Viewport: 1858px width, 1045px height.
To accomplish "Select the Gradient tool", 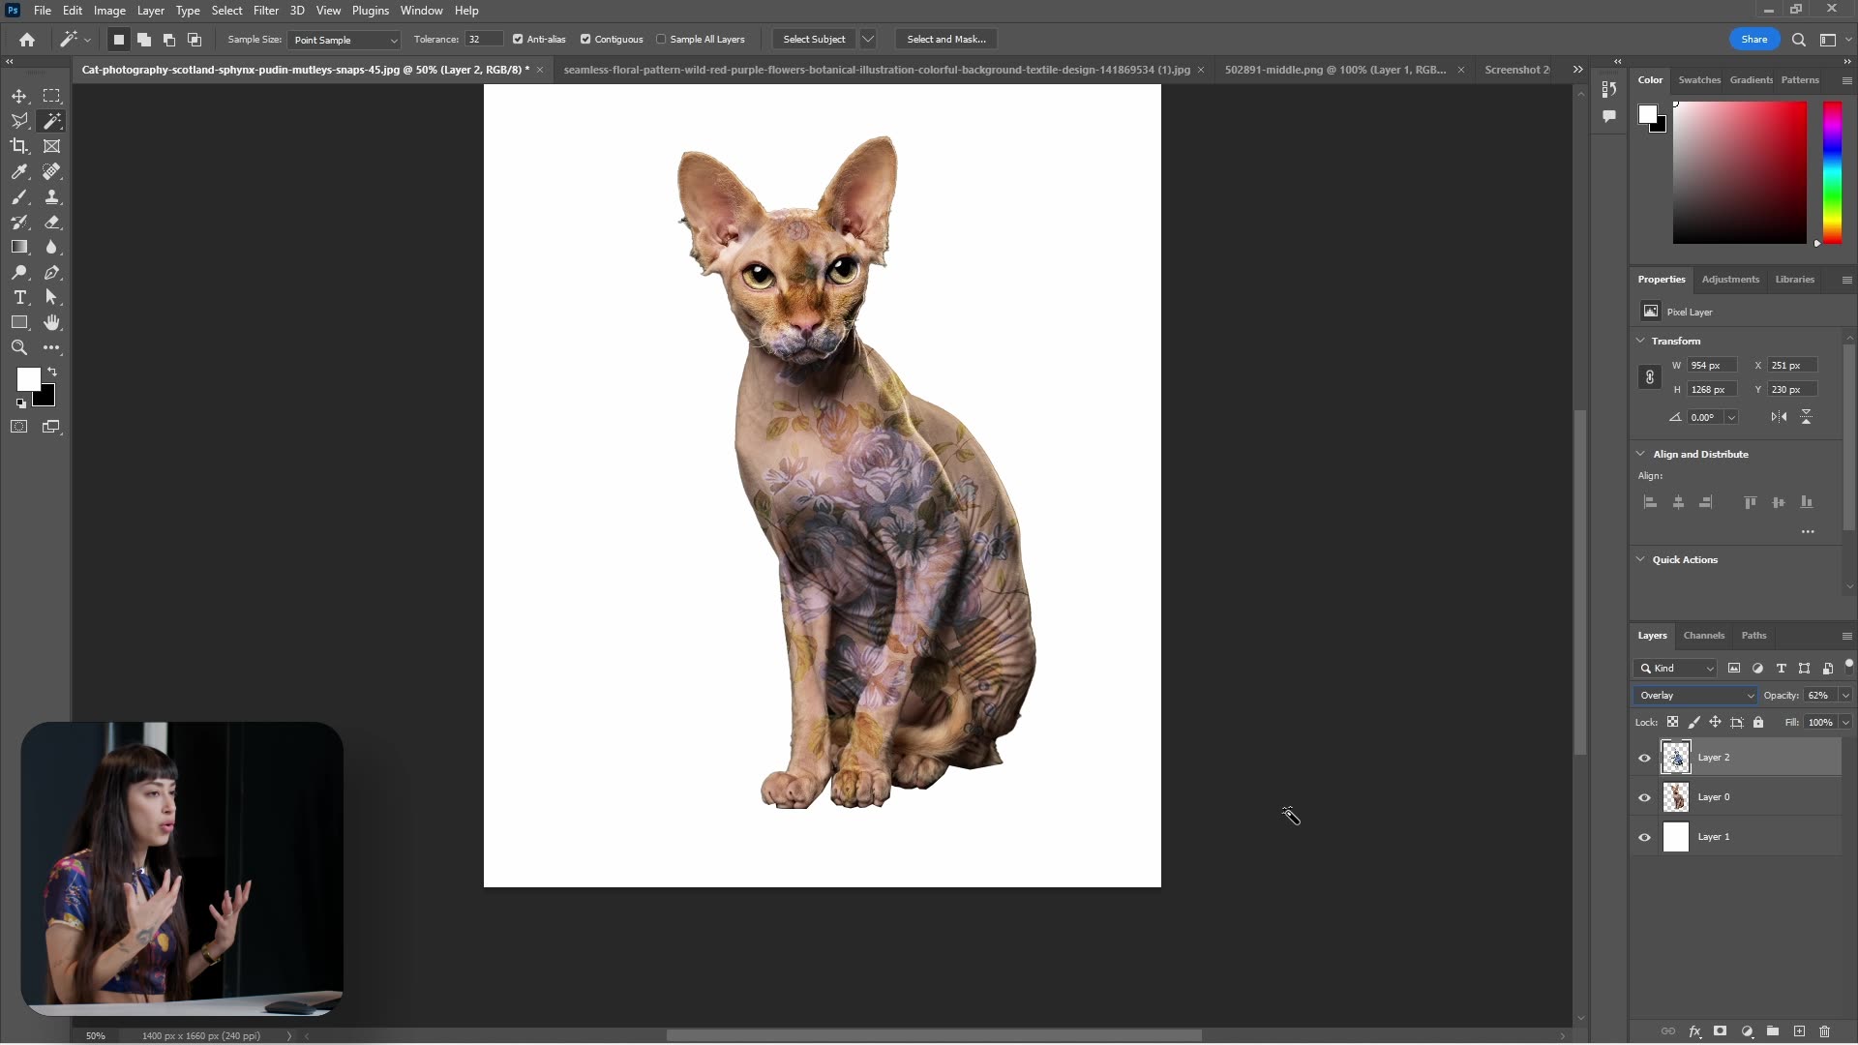I will tap(19, 247).
